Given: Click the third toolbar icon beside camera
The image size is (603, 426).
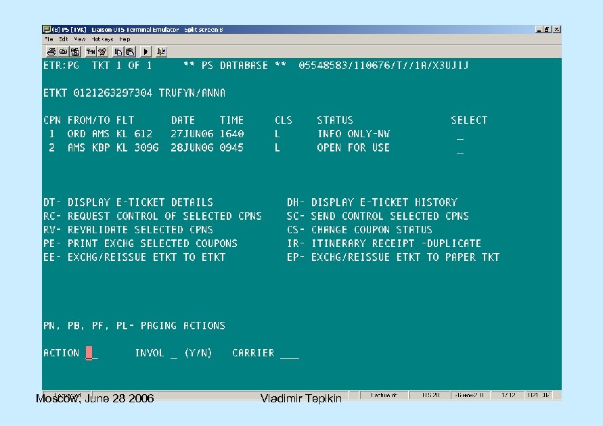Looking at the screenshot, I should 75,51.
